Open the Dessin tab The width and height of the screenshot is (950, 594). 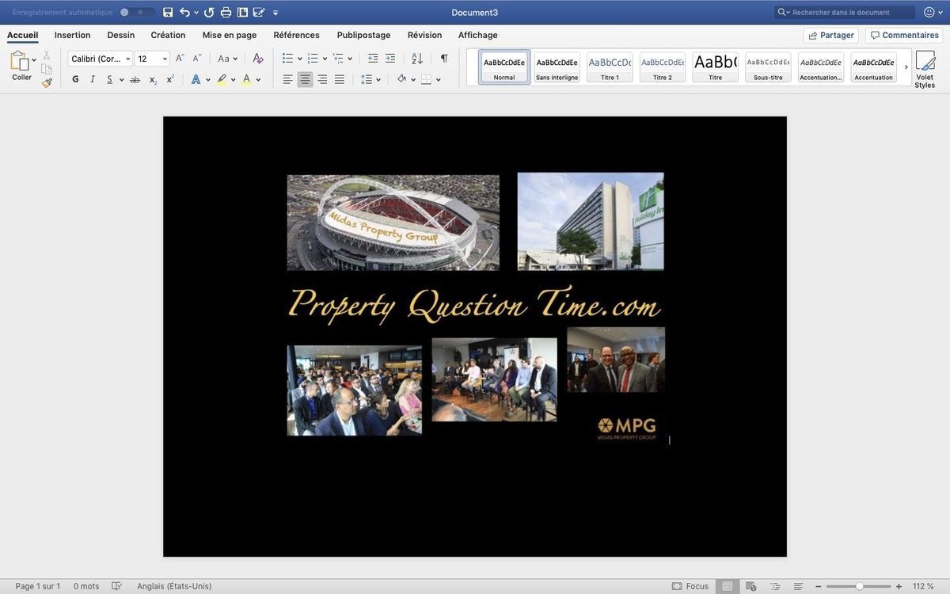(x=121, y=35)
